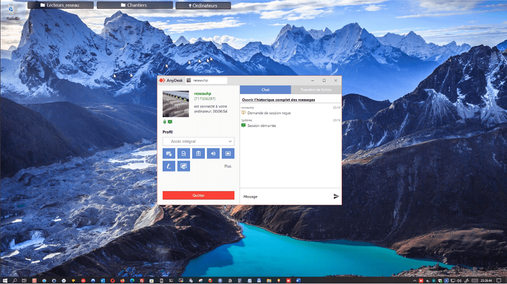Select the ID (717306287) text
This screenshot has width=507, height=284.
click(205, 99)
